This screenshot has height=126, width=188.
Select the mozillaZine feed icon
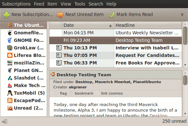pyautogui.click(x=10, y=63)
